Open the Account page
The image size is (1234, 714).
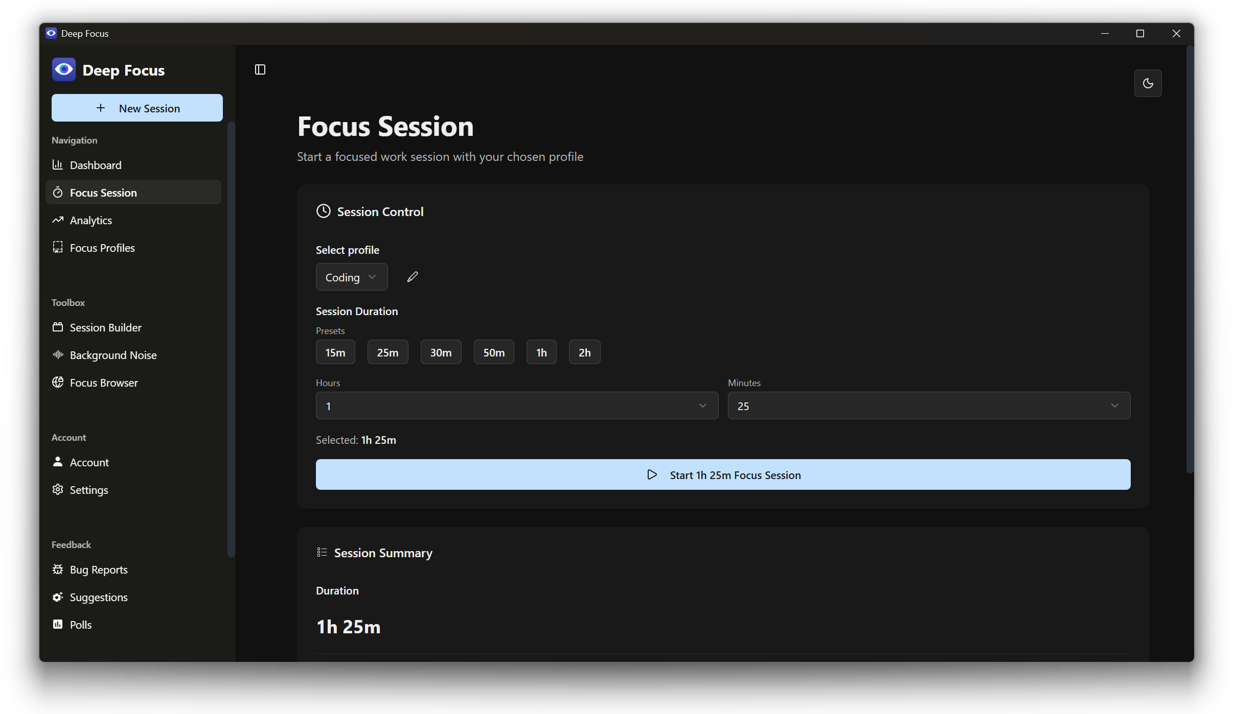[133, 462]
